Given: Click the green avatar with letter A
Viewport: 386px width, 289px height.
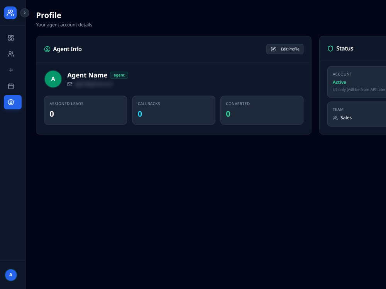Looking at the screenshot, I should (53, 79).
